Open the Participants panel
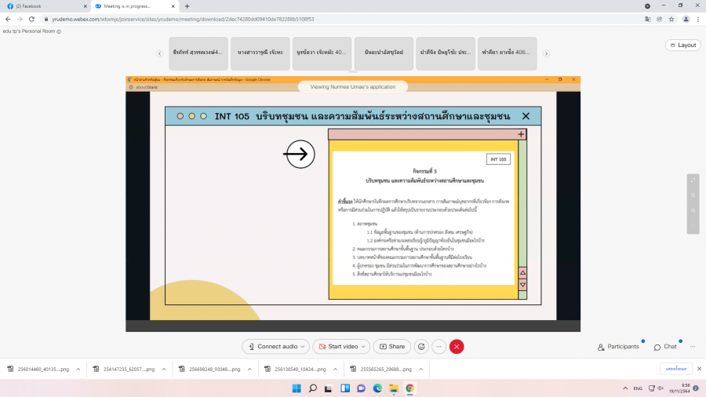 tap(618, 347)
